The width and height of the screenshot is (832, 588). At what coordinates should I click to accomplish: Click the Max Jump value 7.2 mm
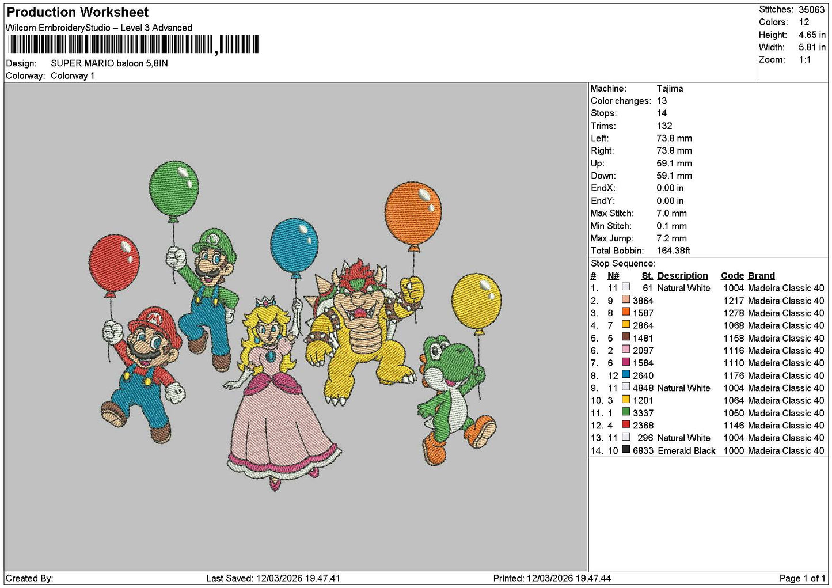click(671, 238)
